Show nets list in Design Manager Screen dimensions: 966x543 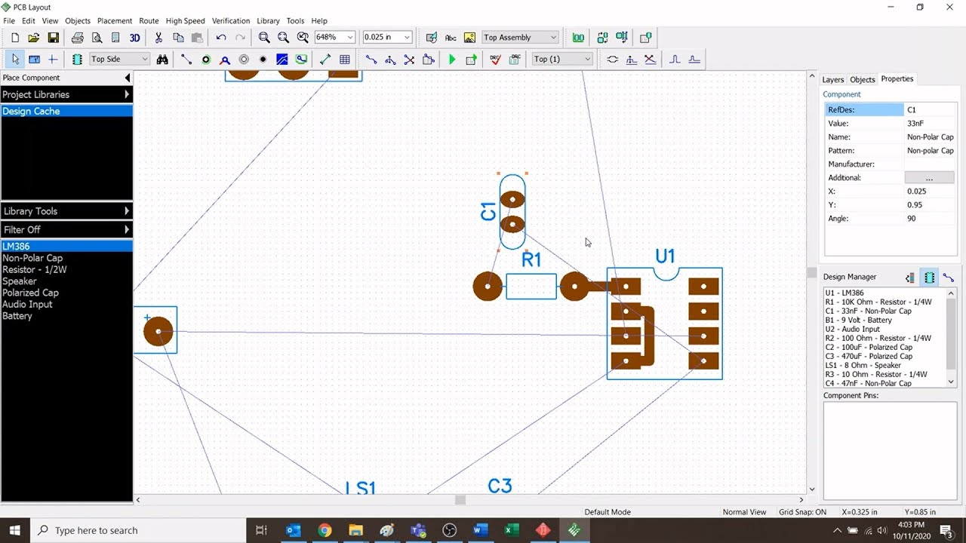[x=949, y=278]
